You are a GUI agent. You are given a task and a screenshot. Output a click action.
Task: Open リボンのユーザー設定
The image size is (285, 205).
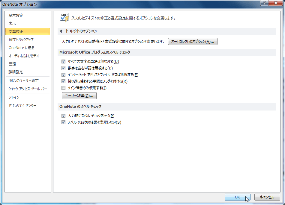28,81
